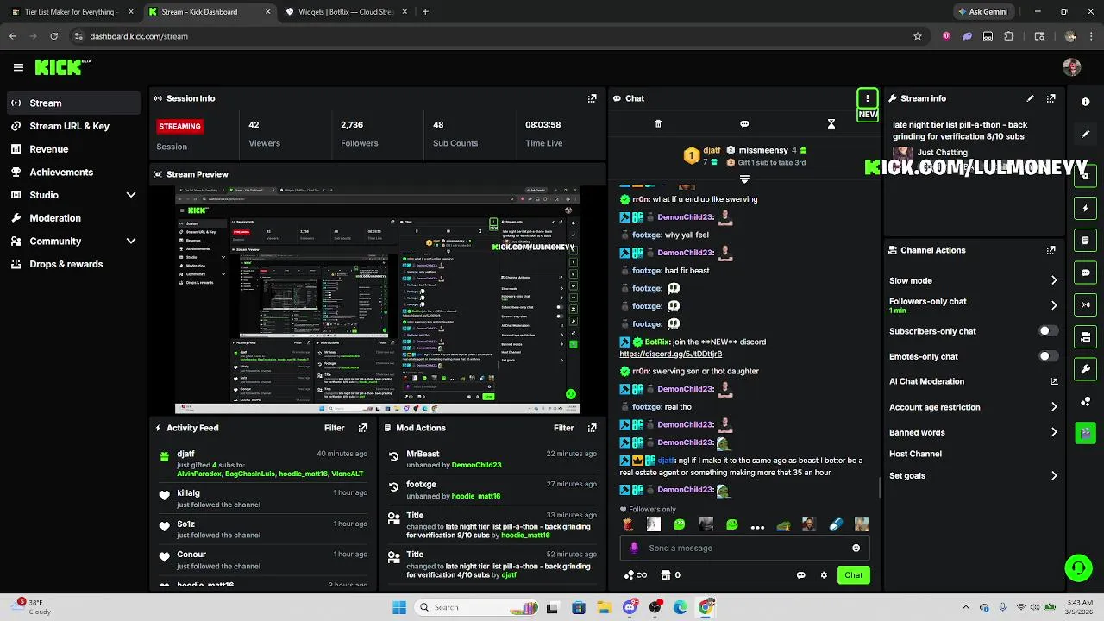Edit stream info with pencil icon
1104x621 pixels.
(x=1030, y=98)
